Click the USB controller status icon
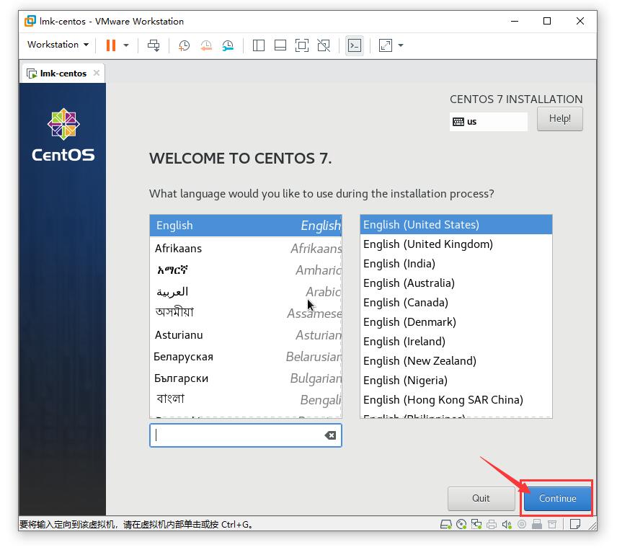Image resolution: width=617 pixels, height=555 pixels. (537, 524)
